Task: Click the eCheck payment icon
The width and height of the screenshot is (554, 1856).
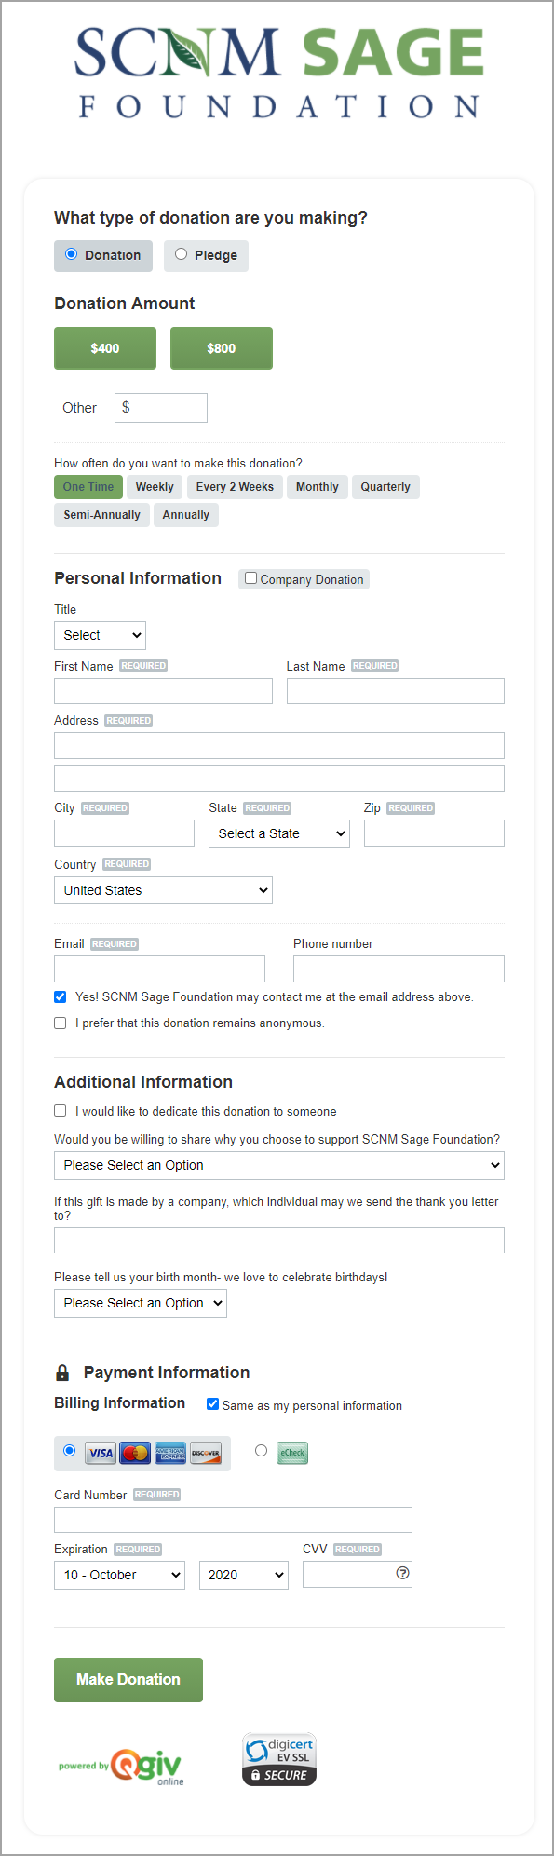Action: click(292, 1453)
